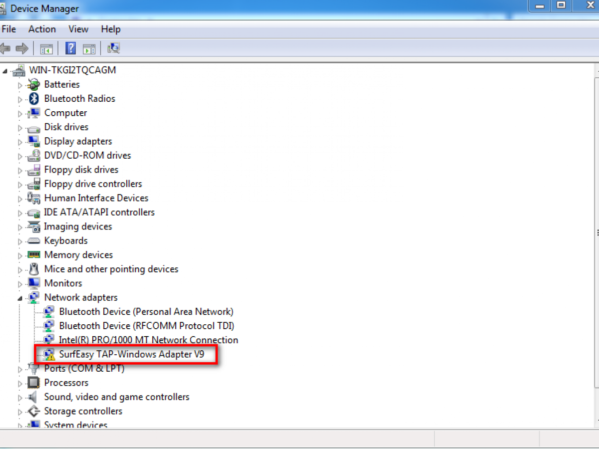Expand the IDE ATA/ATAPI controllers arrow
This screenshot has height=449, width=599.
[20, 213]
